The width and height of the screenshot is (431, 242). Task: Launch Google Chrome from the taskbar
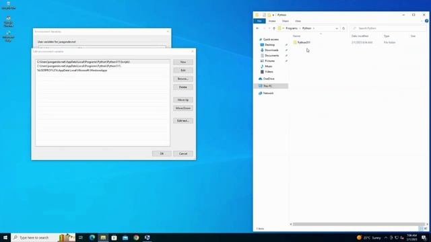pyautogui.click(x=136, y=237)
